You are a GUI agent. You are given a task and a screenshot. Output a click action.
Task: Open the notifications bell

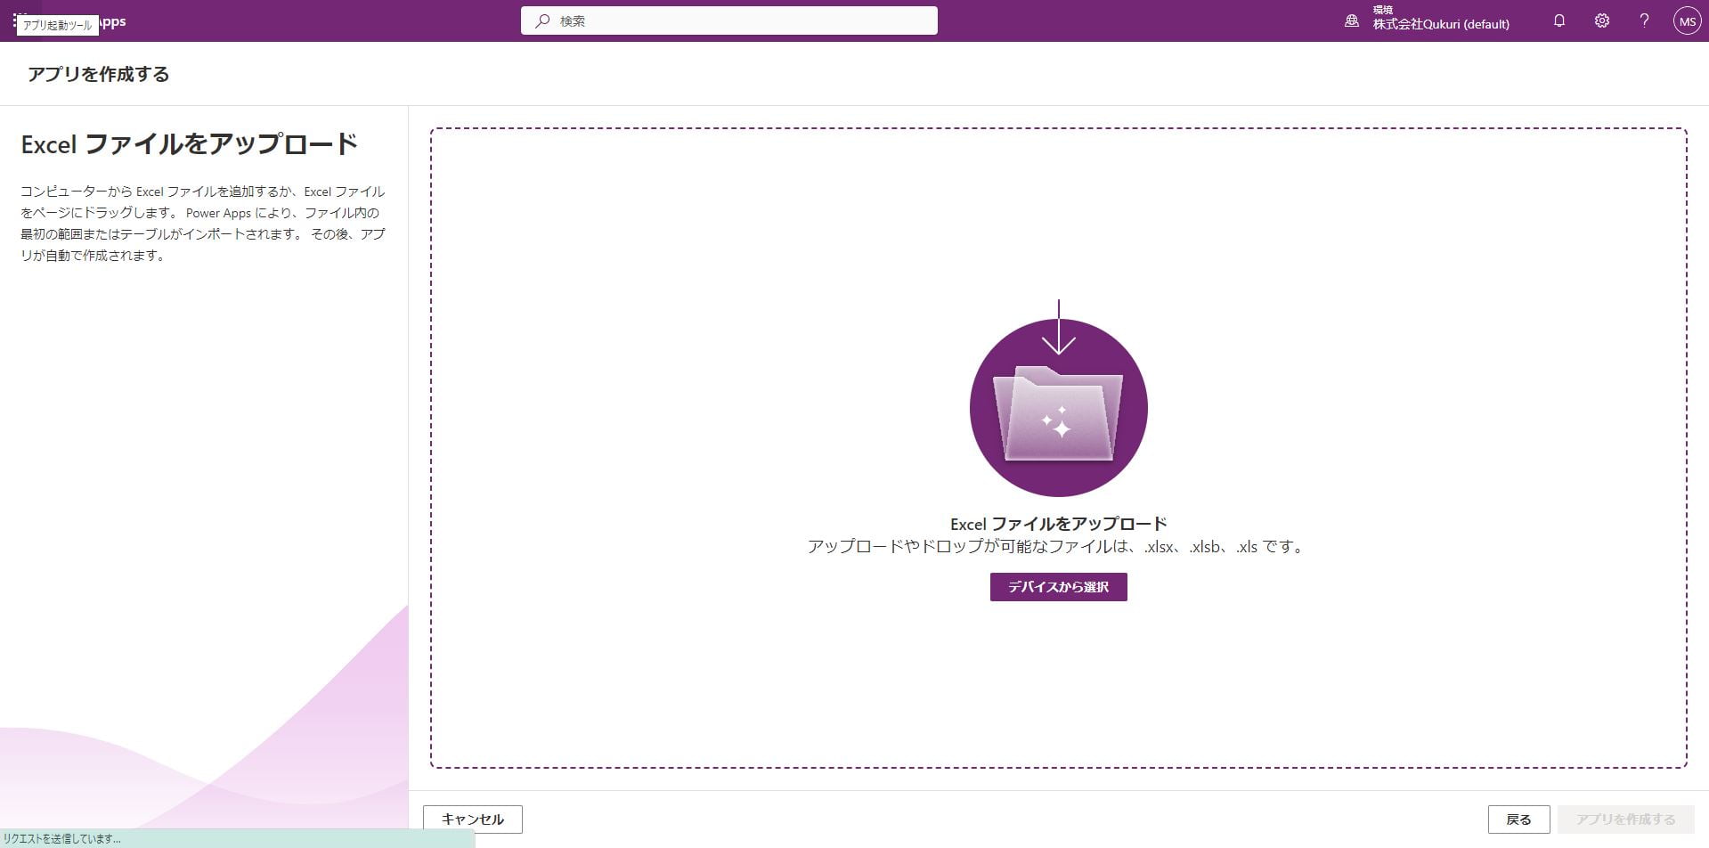(x=1558, y=20)
